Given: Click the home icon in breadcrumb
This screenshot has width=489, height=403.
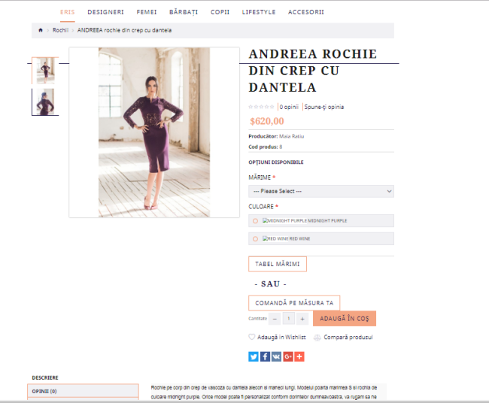Looking at the screenshot, I should [41, 30].
